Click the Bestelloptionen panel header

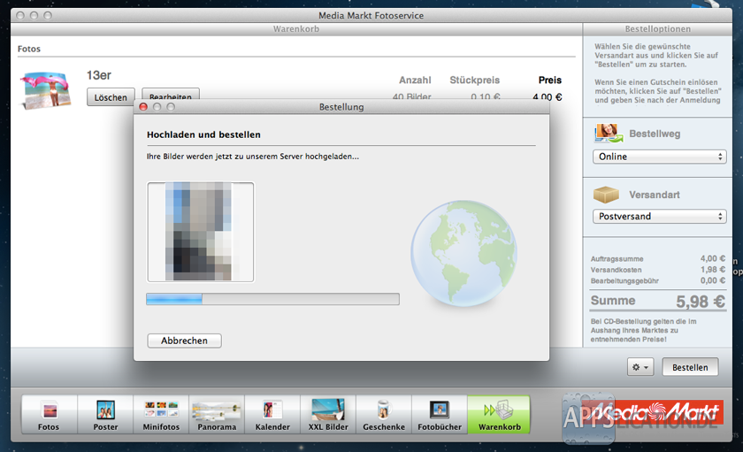point(657,29)
